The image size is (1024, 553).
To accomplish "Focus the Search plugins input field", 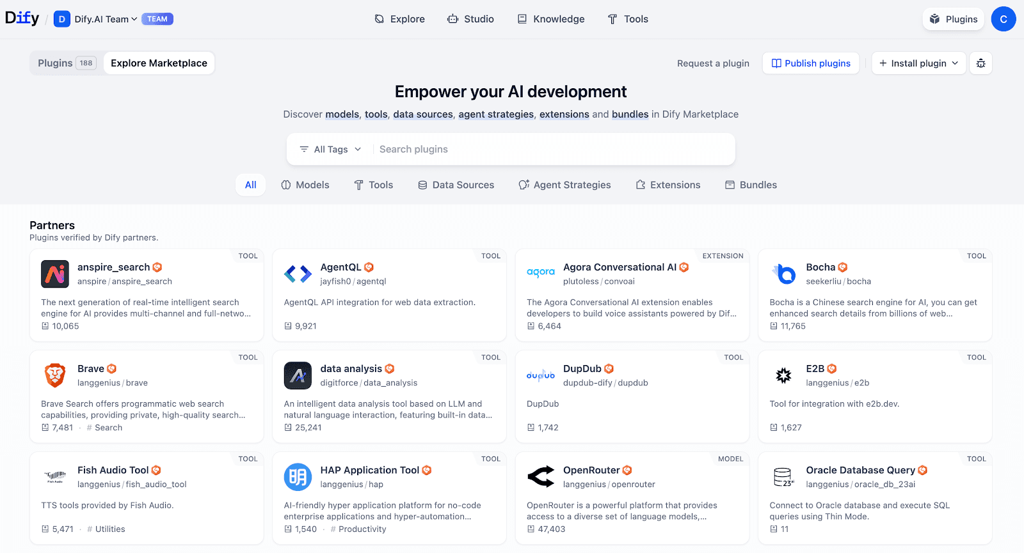I will [550, 150].
